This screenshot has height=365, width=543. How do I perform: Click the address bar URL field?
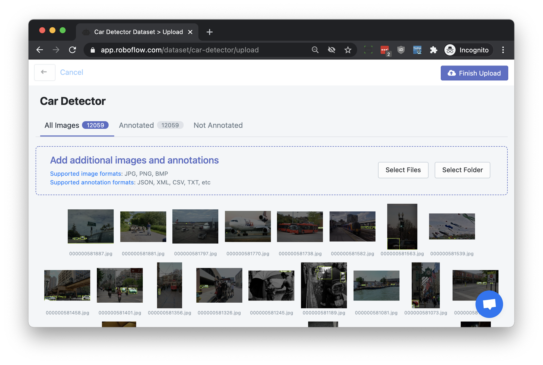click(179, 50)
